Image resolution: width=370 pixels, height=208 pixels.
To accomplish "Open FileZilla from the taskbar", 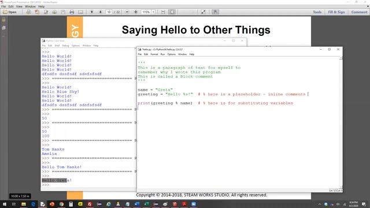I will (x=90, y=204).
